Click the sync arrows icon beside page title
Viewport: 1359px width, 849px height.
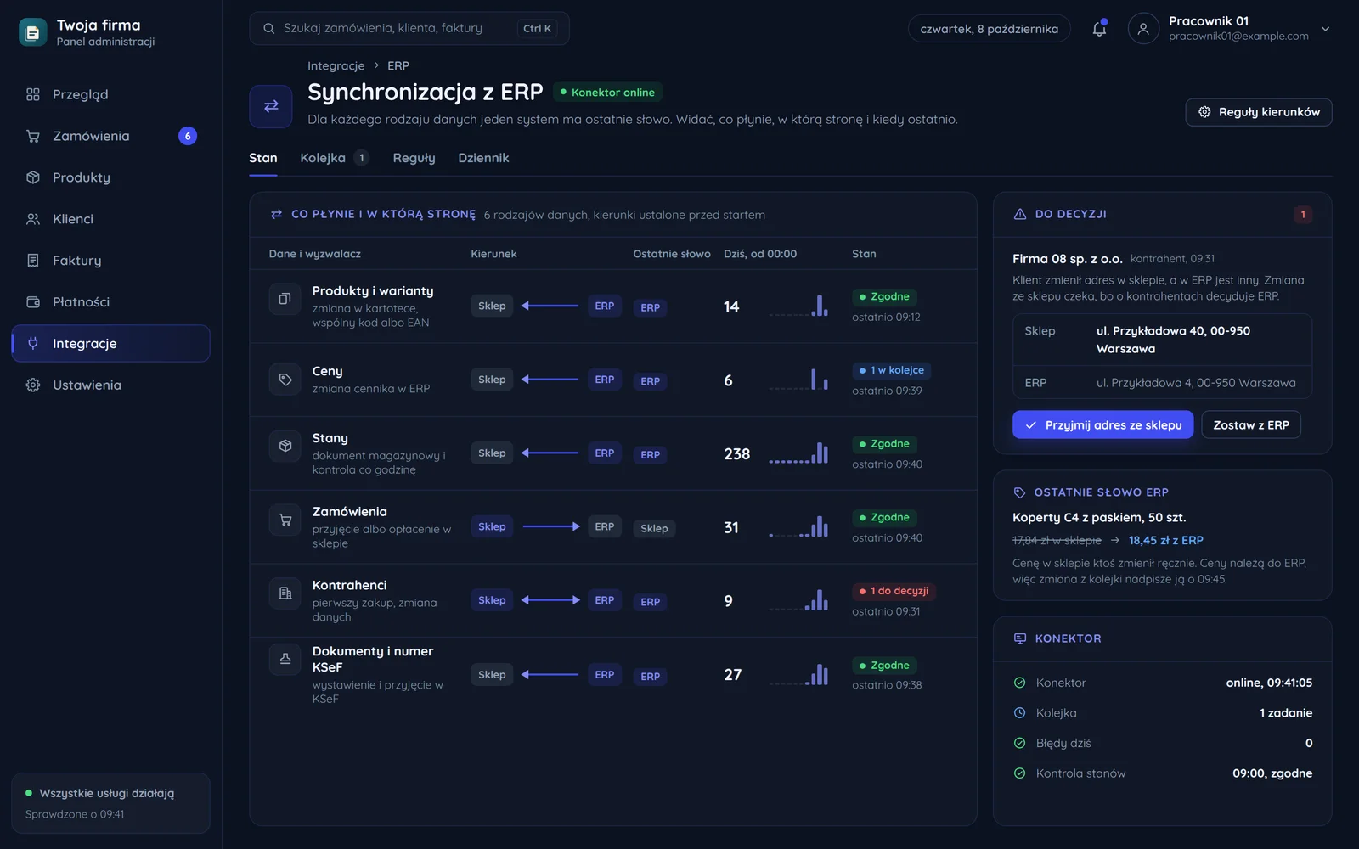tap(271, 106)
